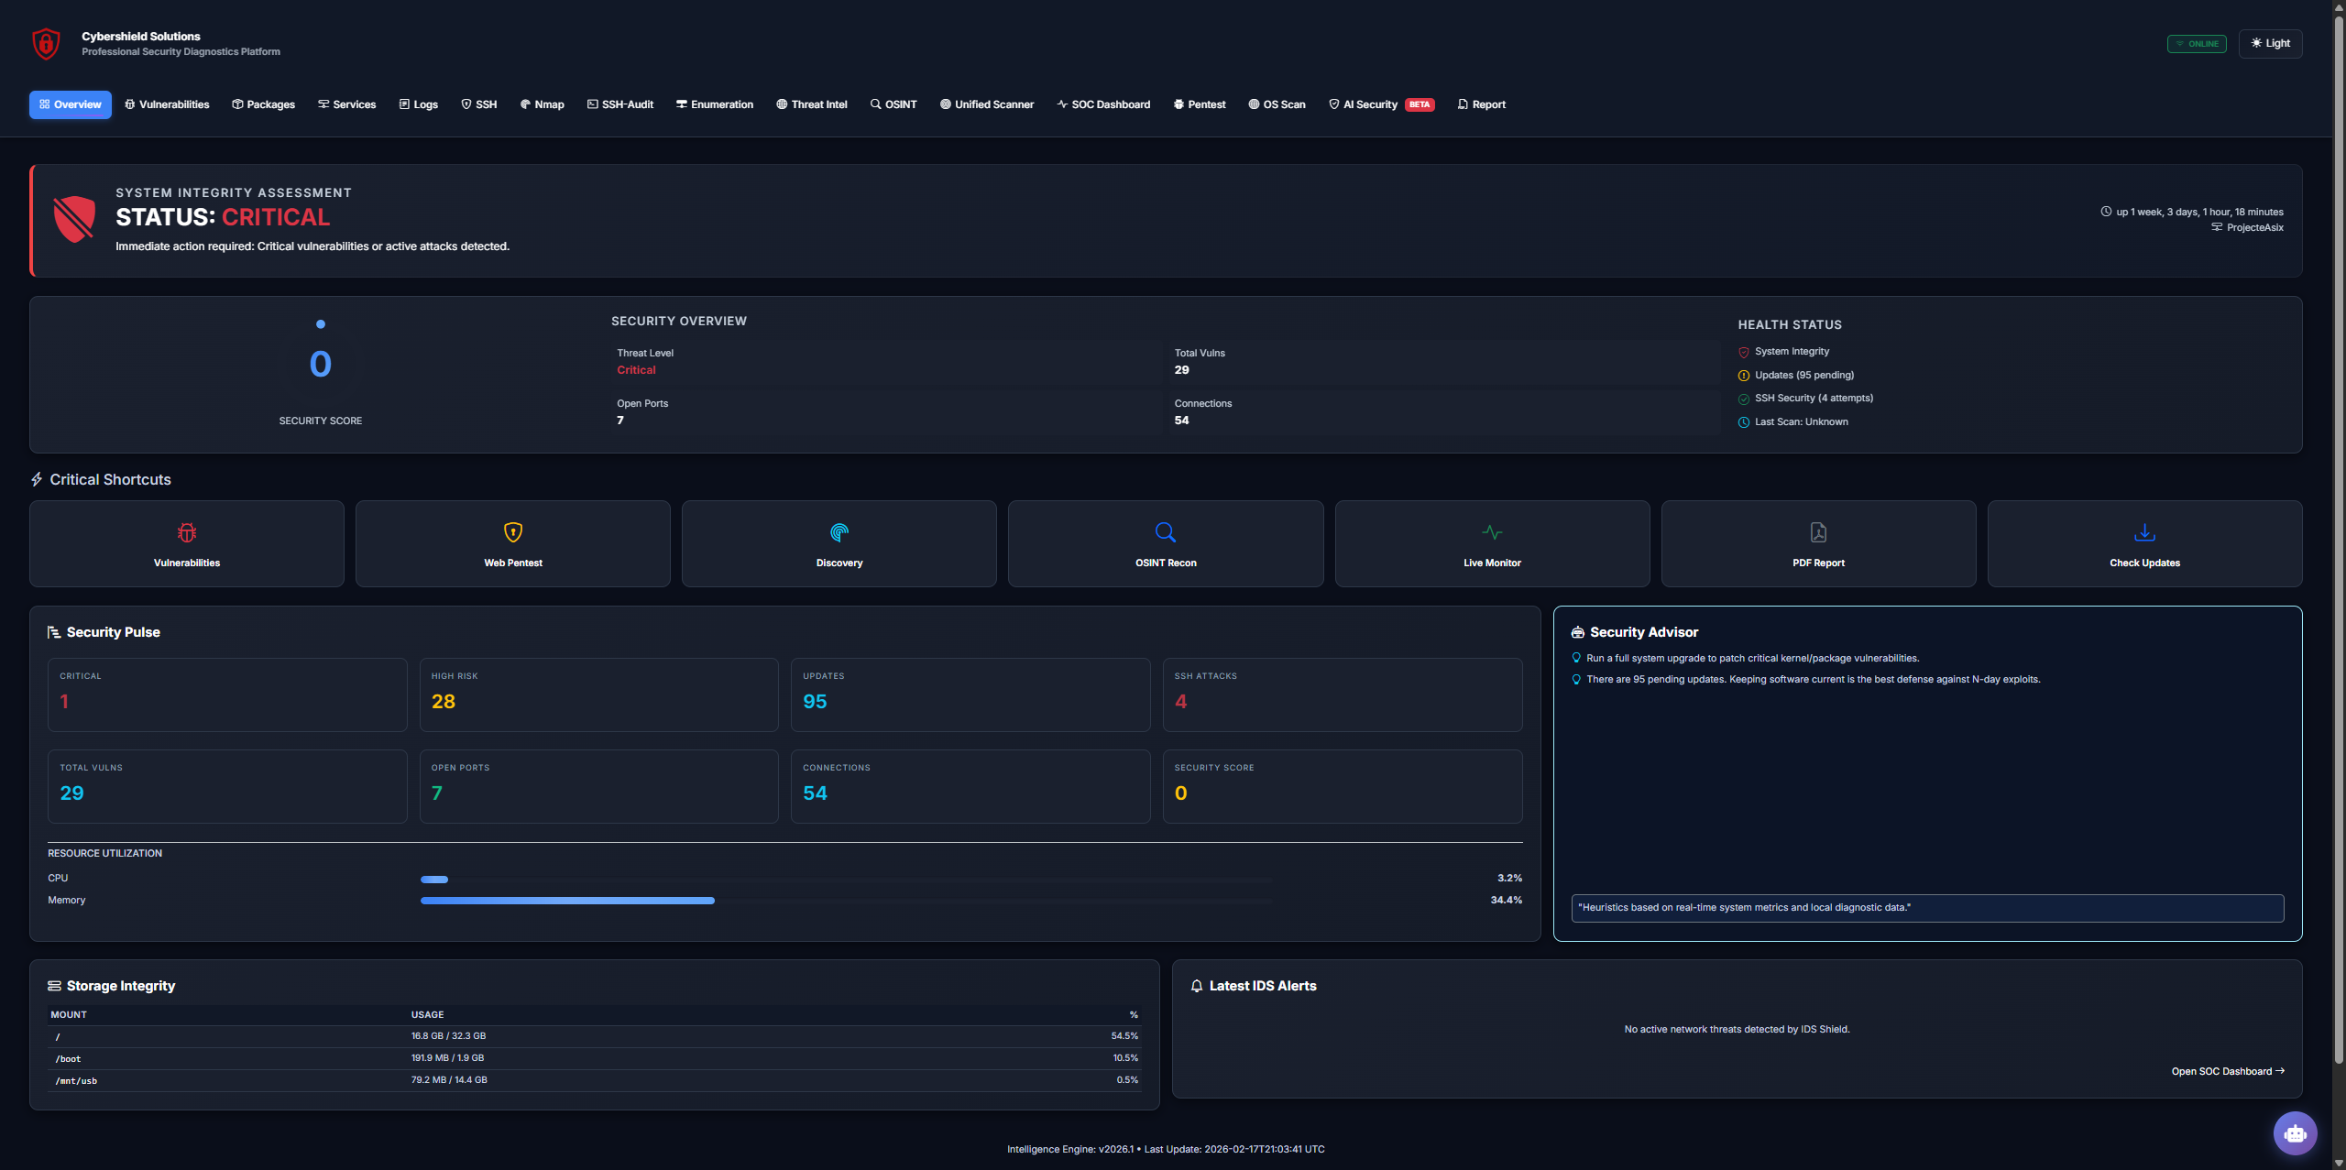Viewport: 2346px width, 1170px height.
Task: Click the Vulnerabilities bug icon shortcut
Action: tap(187, 532)
